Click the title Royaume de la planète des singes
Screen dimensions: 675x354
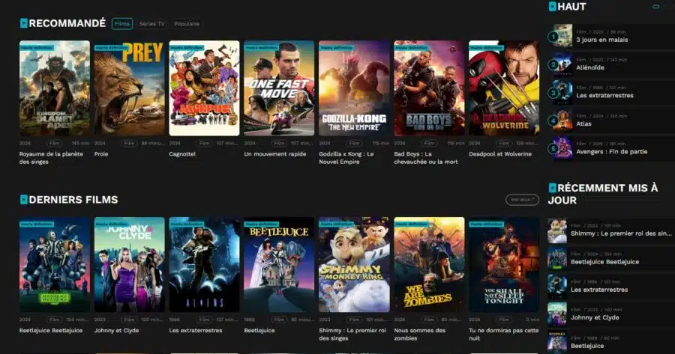[51, 158]
